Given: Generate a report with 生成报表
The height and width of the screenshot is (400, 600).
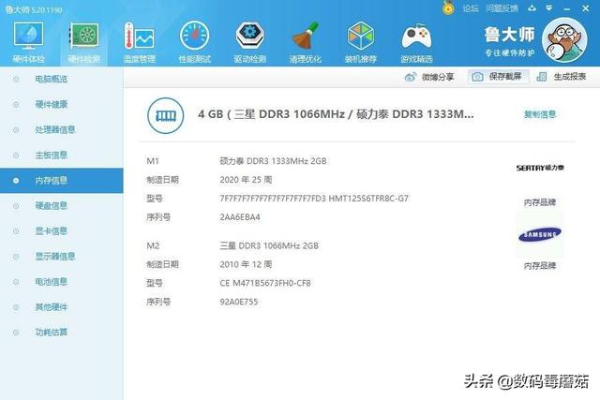Looking at the screenshot, I should coord(563,77).
